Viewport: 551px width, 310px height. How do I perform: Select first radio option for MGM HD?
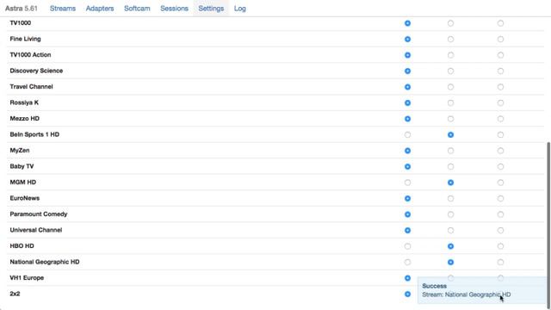407,183
